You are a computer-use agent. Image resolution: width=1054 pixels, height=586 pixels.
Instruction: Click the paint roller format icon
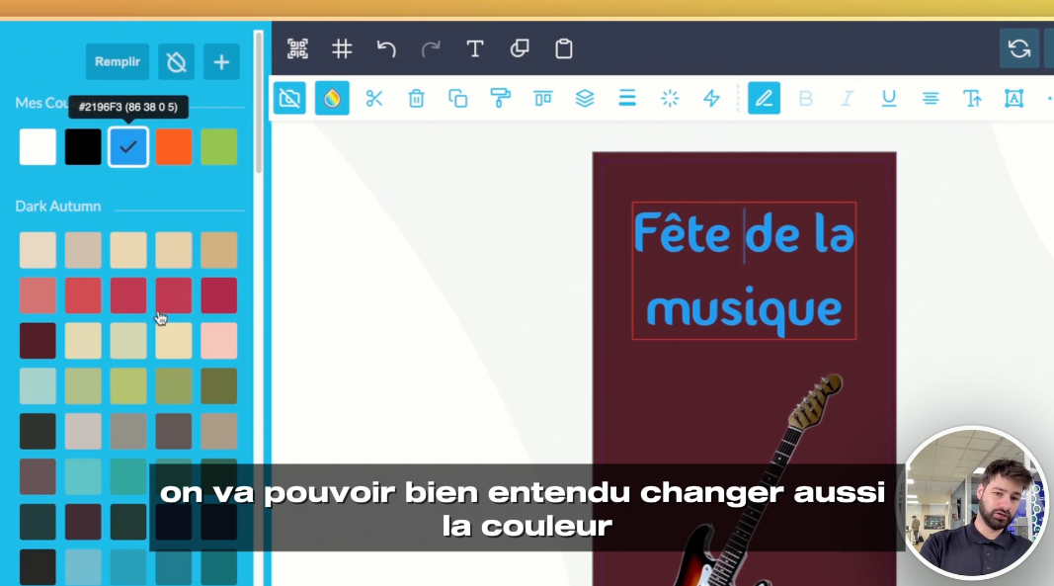(x=501, y=98)
